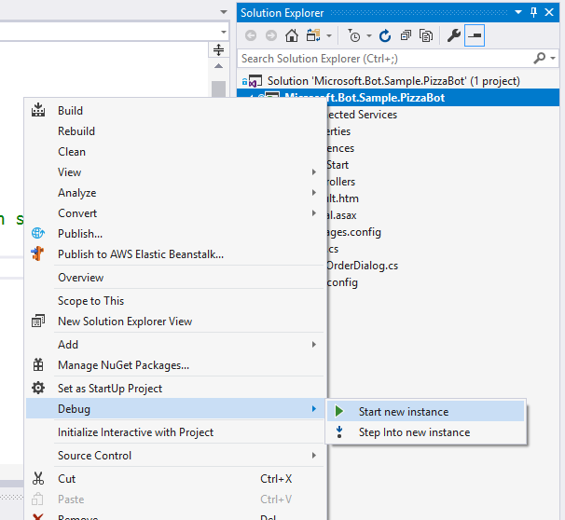This screenshot has height=520, width=565.
Task: Click the New Solution Explorer View icon
Action: pyautogui.click(x=38, y=321)
